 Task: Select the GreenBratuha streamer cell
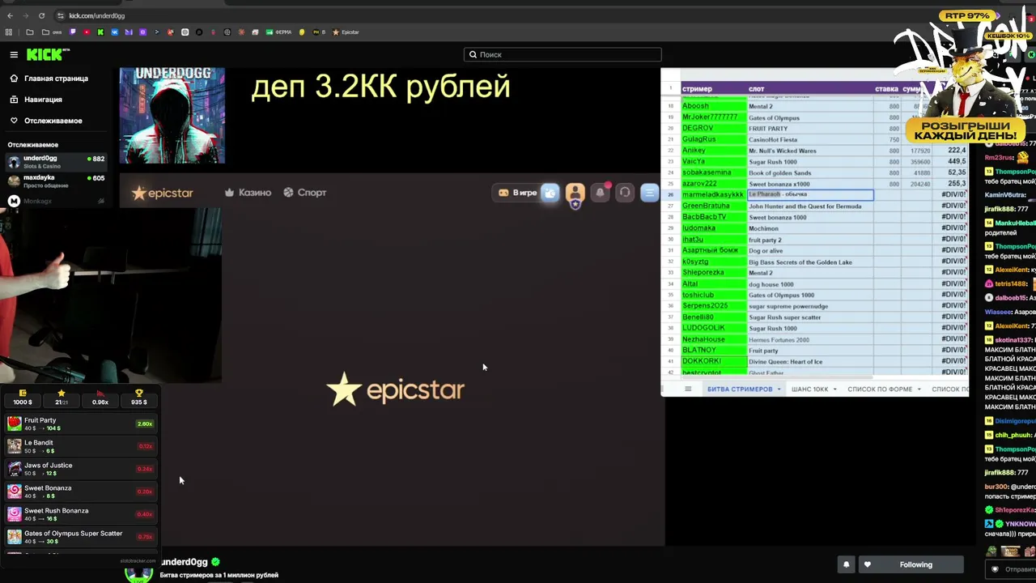712,206
